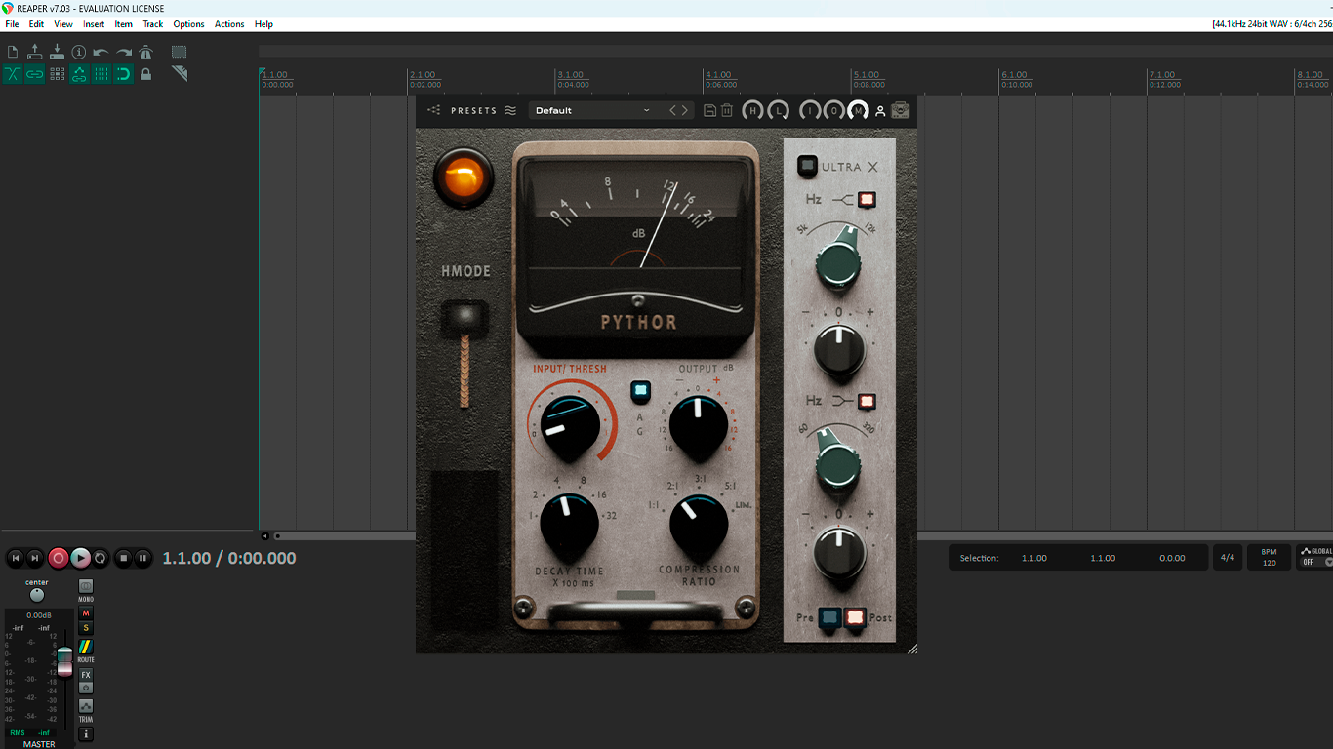
Task: Open the Edit menu
Action: (x=36, y=24)
